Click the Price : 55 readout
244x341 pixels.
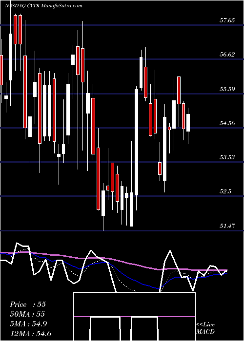pyautogui.click(x=28, y=304)
